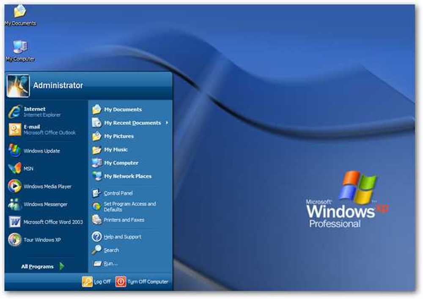Open My Pictures folder icon

(96, 136)
